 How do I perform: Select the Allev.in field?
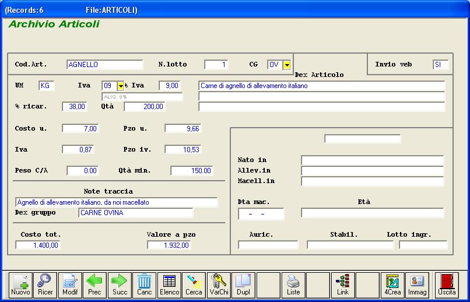point(372,171)
